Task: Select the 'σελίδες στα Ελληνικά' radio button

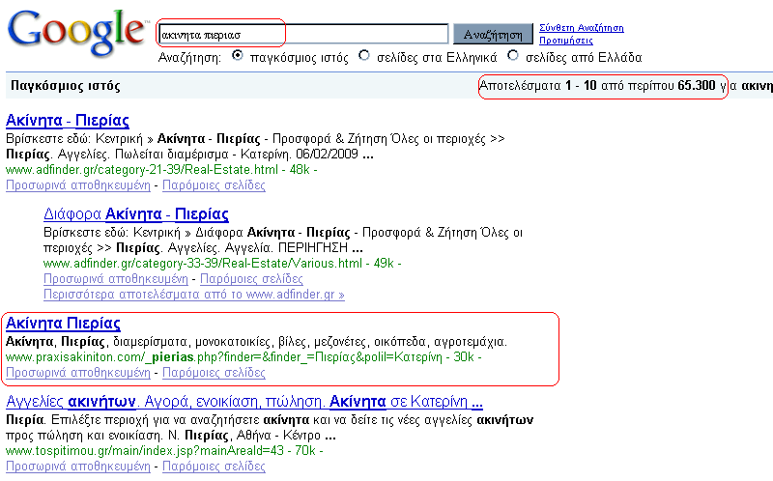Action: 363,56
